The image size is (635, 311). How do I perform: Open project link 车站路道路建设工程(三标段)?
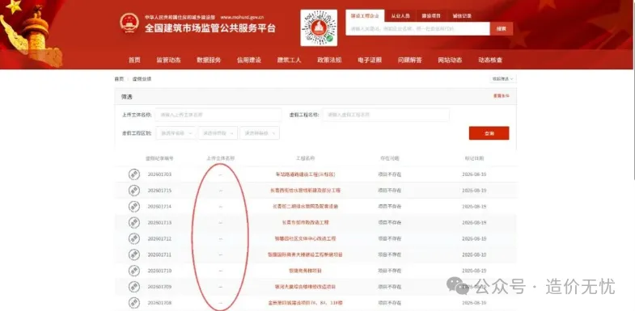tap(305, 174)
